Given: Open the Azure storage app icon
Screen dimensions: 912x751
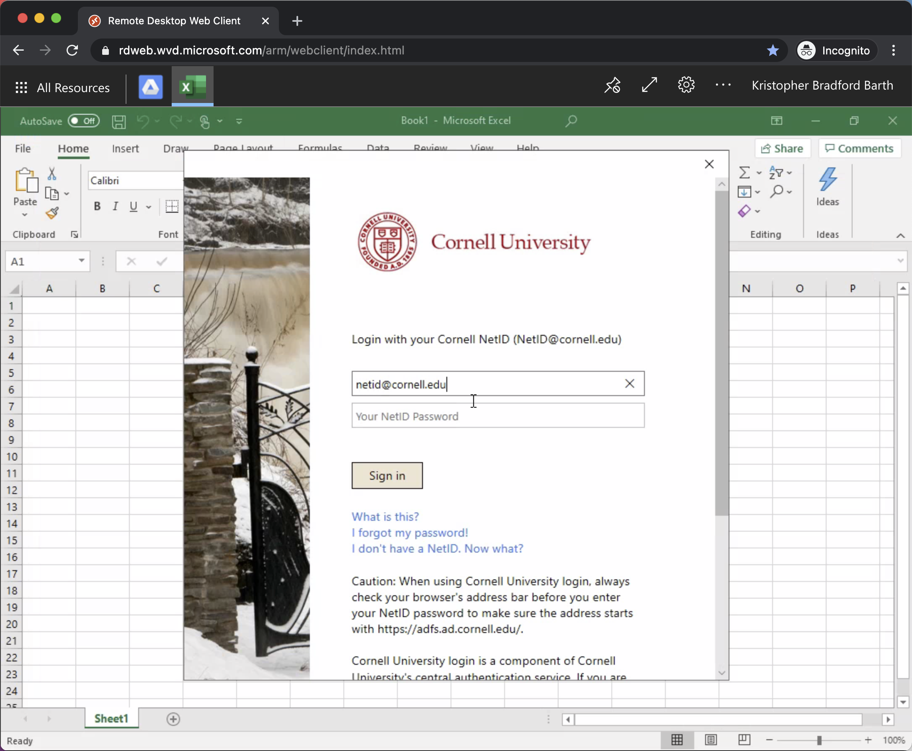Looking at the screenshot, I should 150,87.
